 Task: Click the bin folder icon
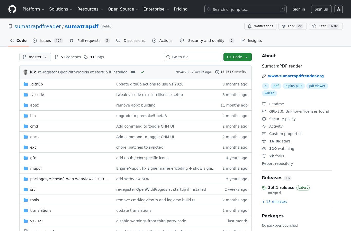(26, 116)
